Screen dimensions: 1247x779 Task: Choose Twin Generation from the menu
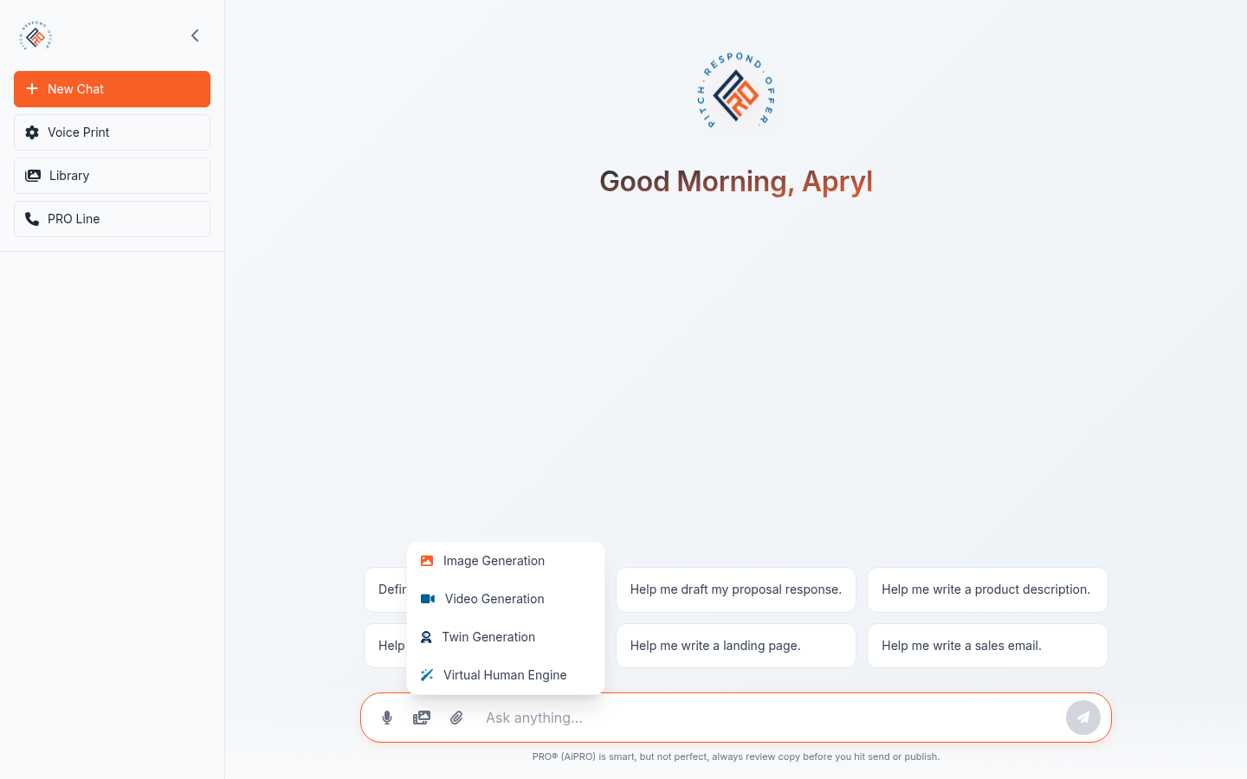[x=506, y=637]
